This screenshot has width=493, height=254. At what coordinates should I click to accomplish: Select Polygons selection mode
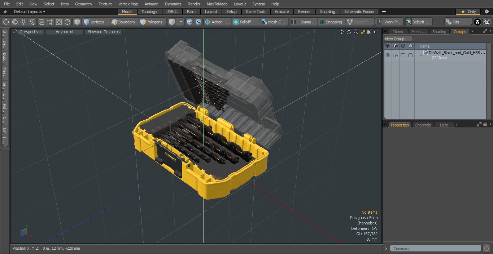pos(151,22)
